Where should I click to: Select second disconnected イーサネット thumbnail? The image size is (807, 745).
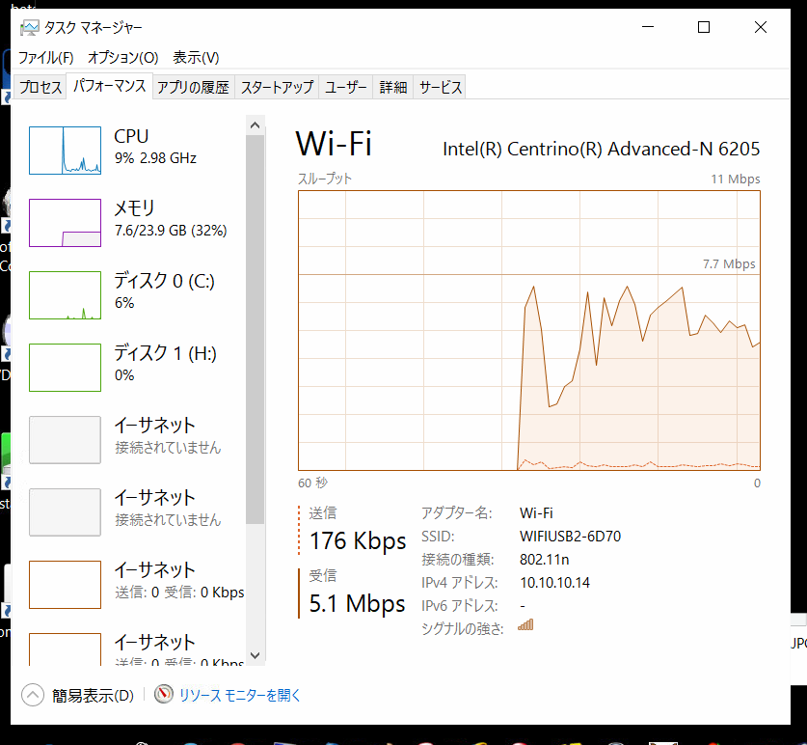click(x=65, y=512)
